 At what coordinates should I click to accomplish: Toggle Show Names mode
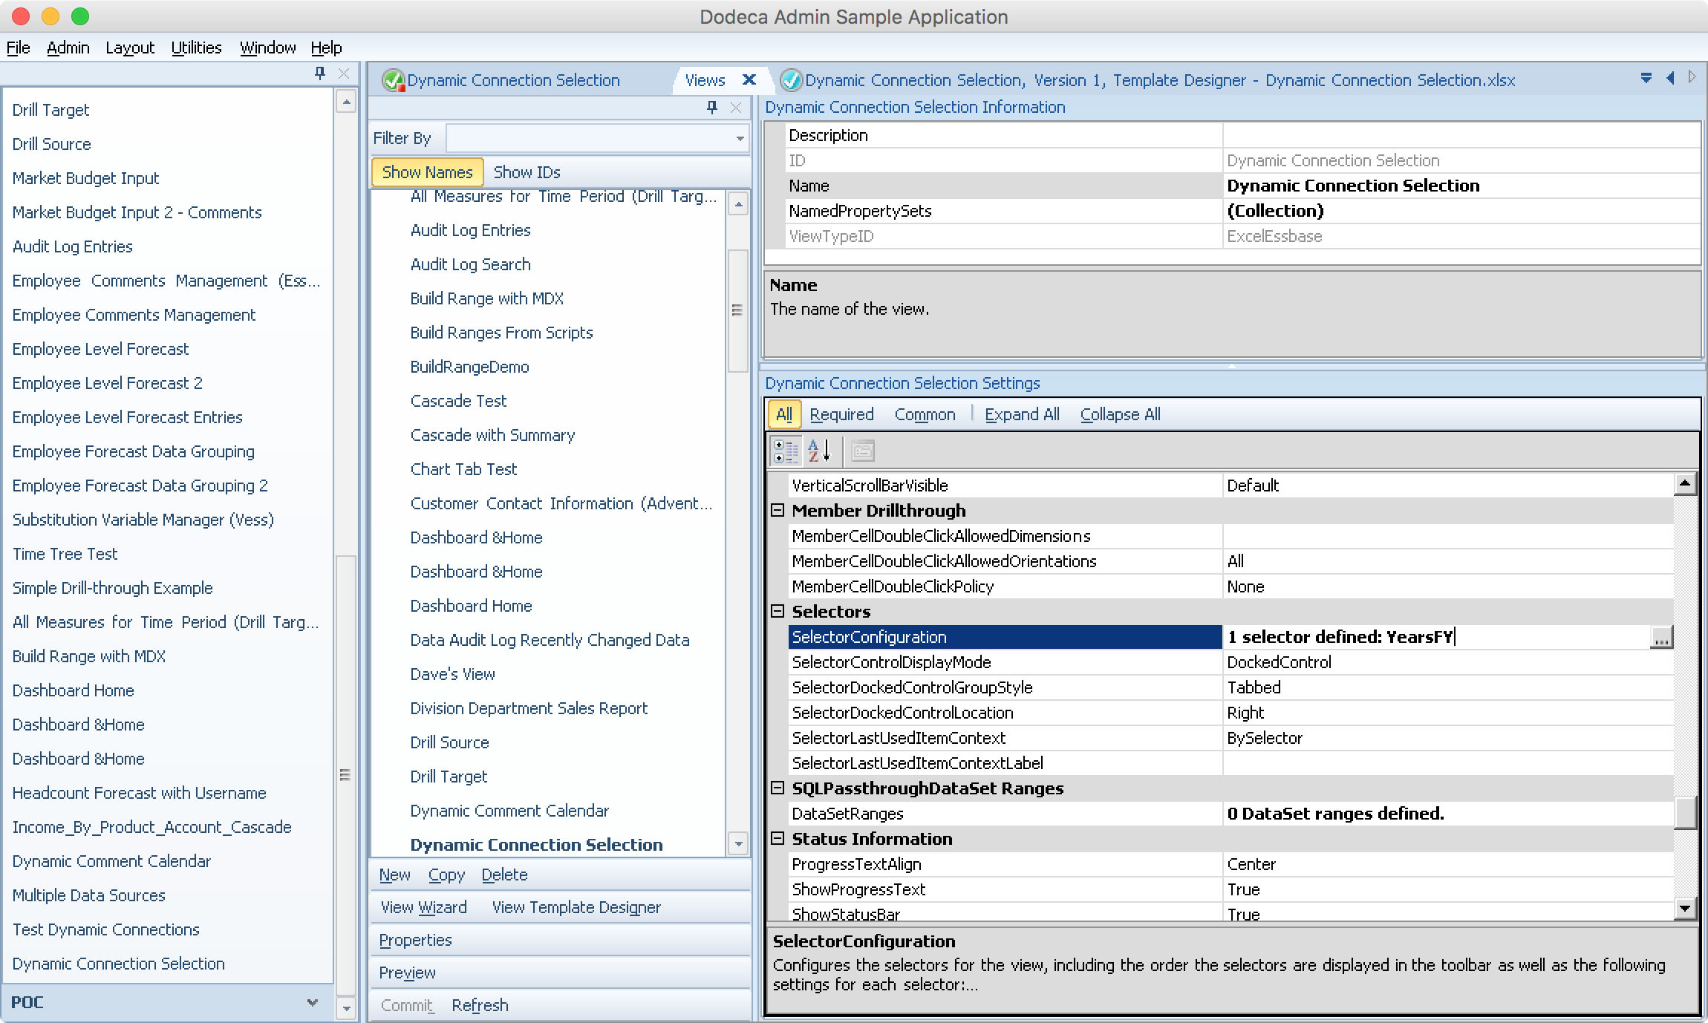(427, 172)
